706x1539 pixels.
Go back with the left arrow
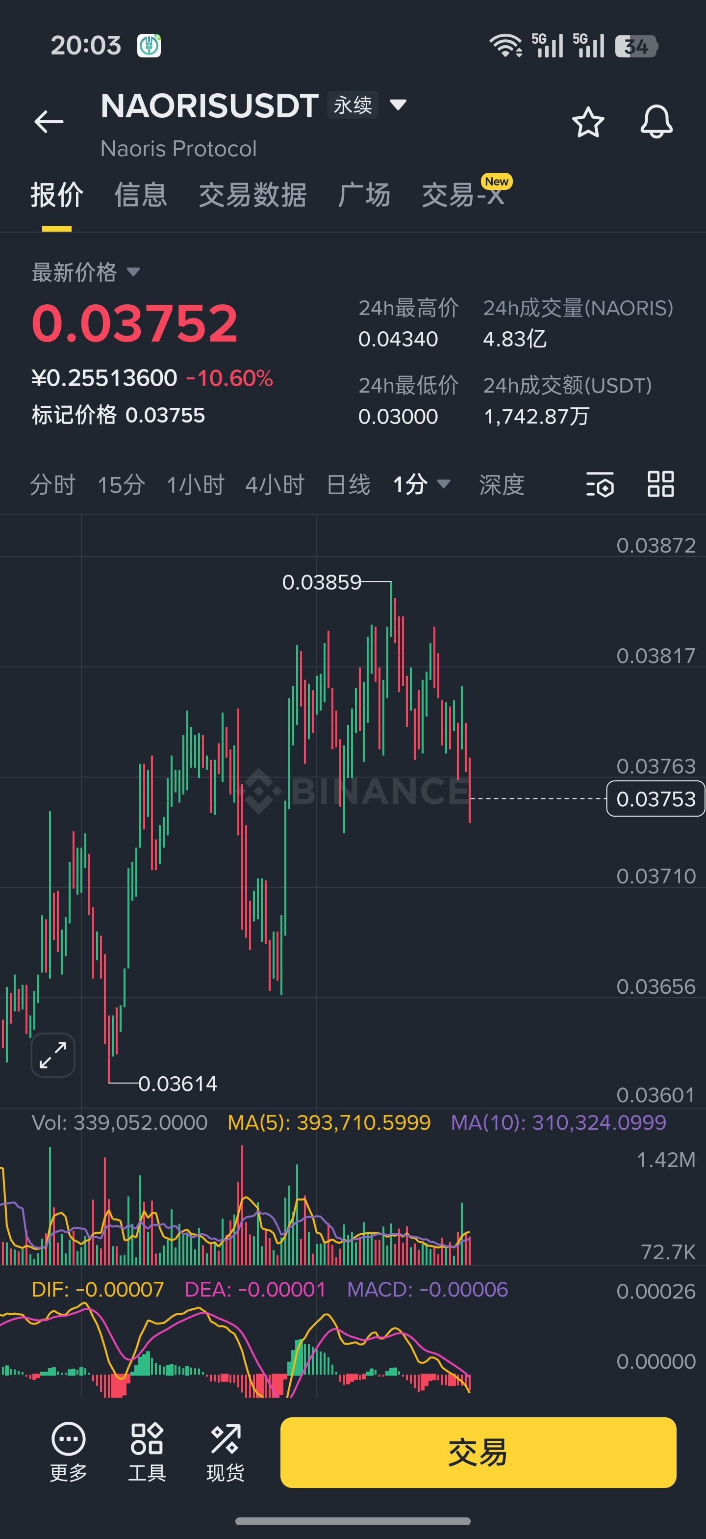(49, 122)
